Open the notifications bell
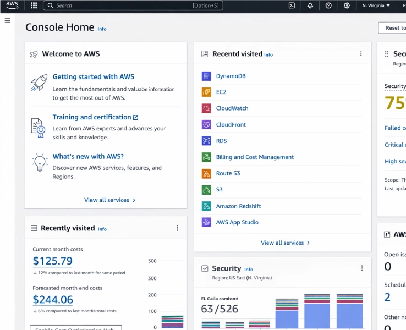Screen dimensions: 406x330 tap(310, 5)
